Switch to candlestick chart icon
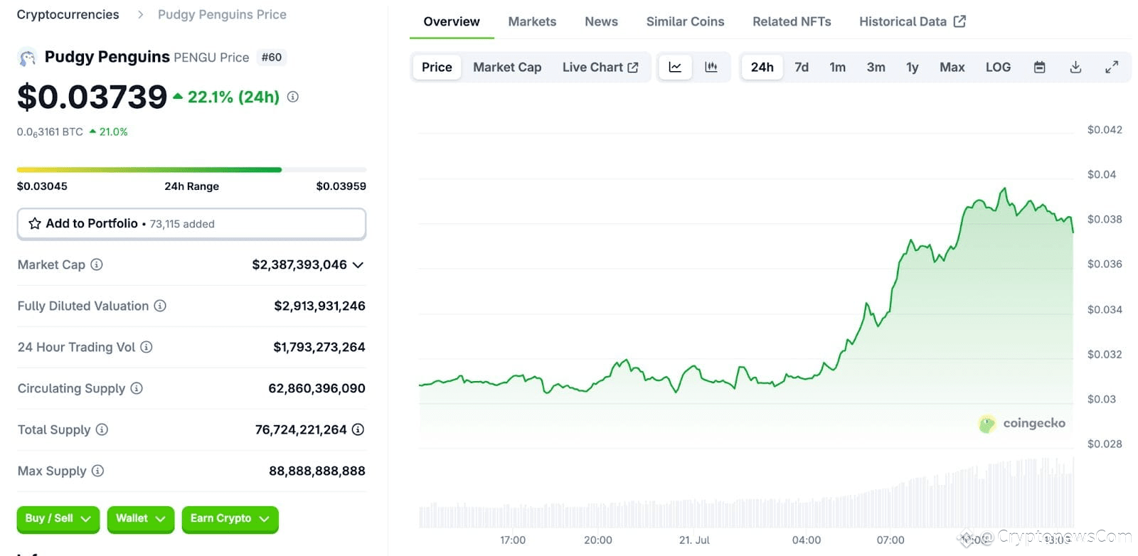Image resolution: width=1138 pixels, height=556 pixels. coord(711,67)
